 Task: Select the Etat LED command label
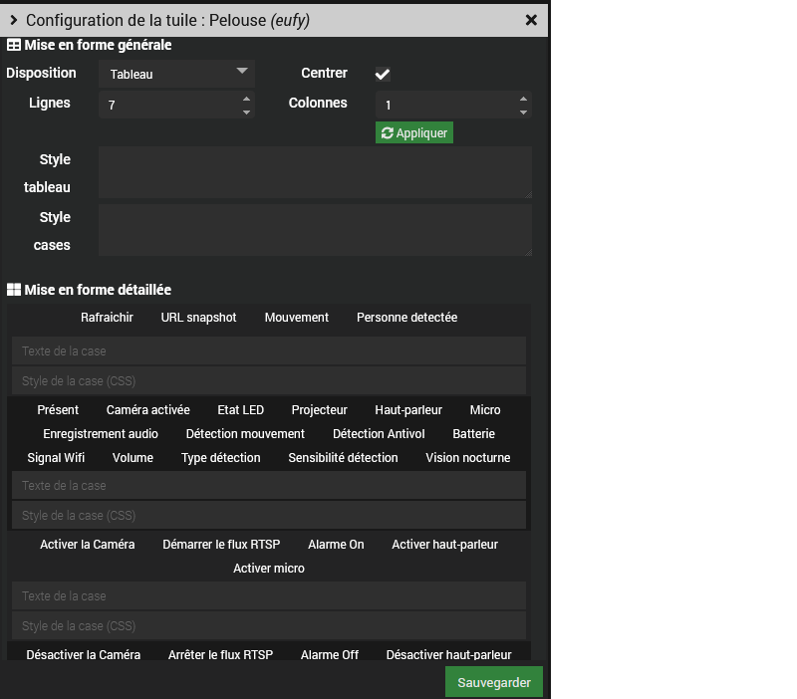241,410
